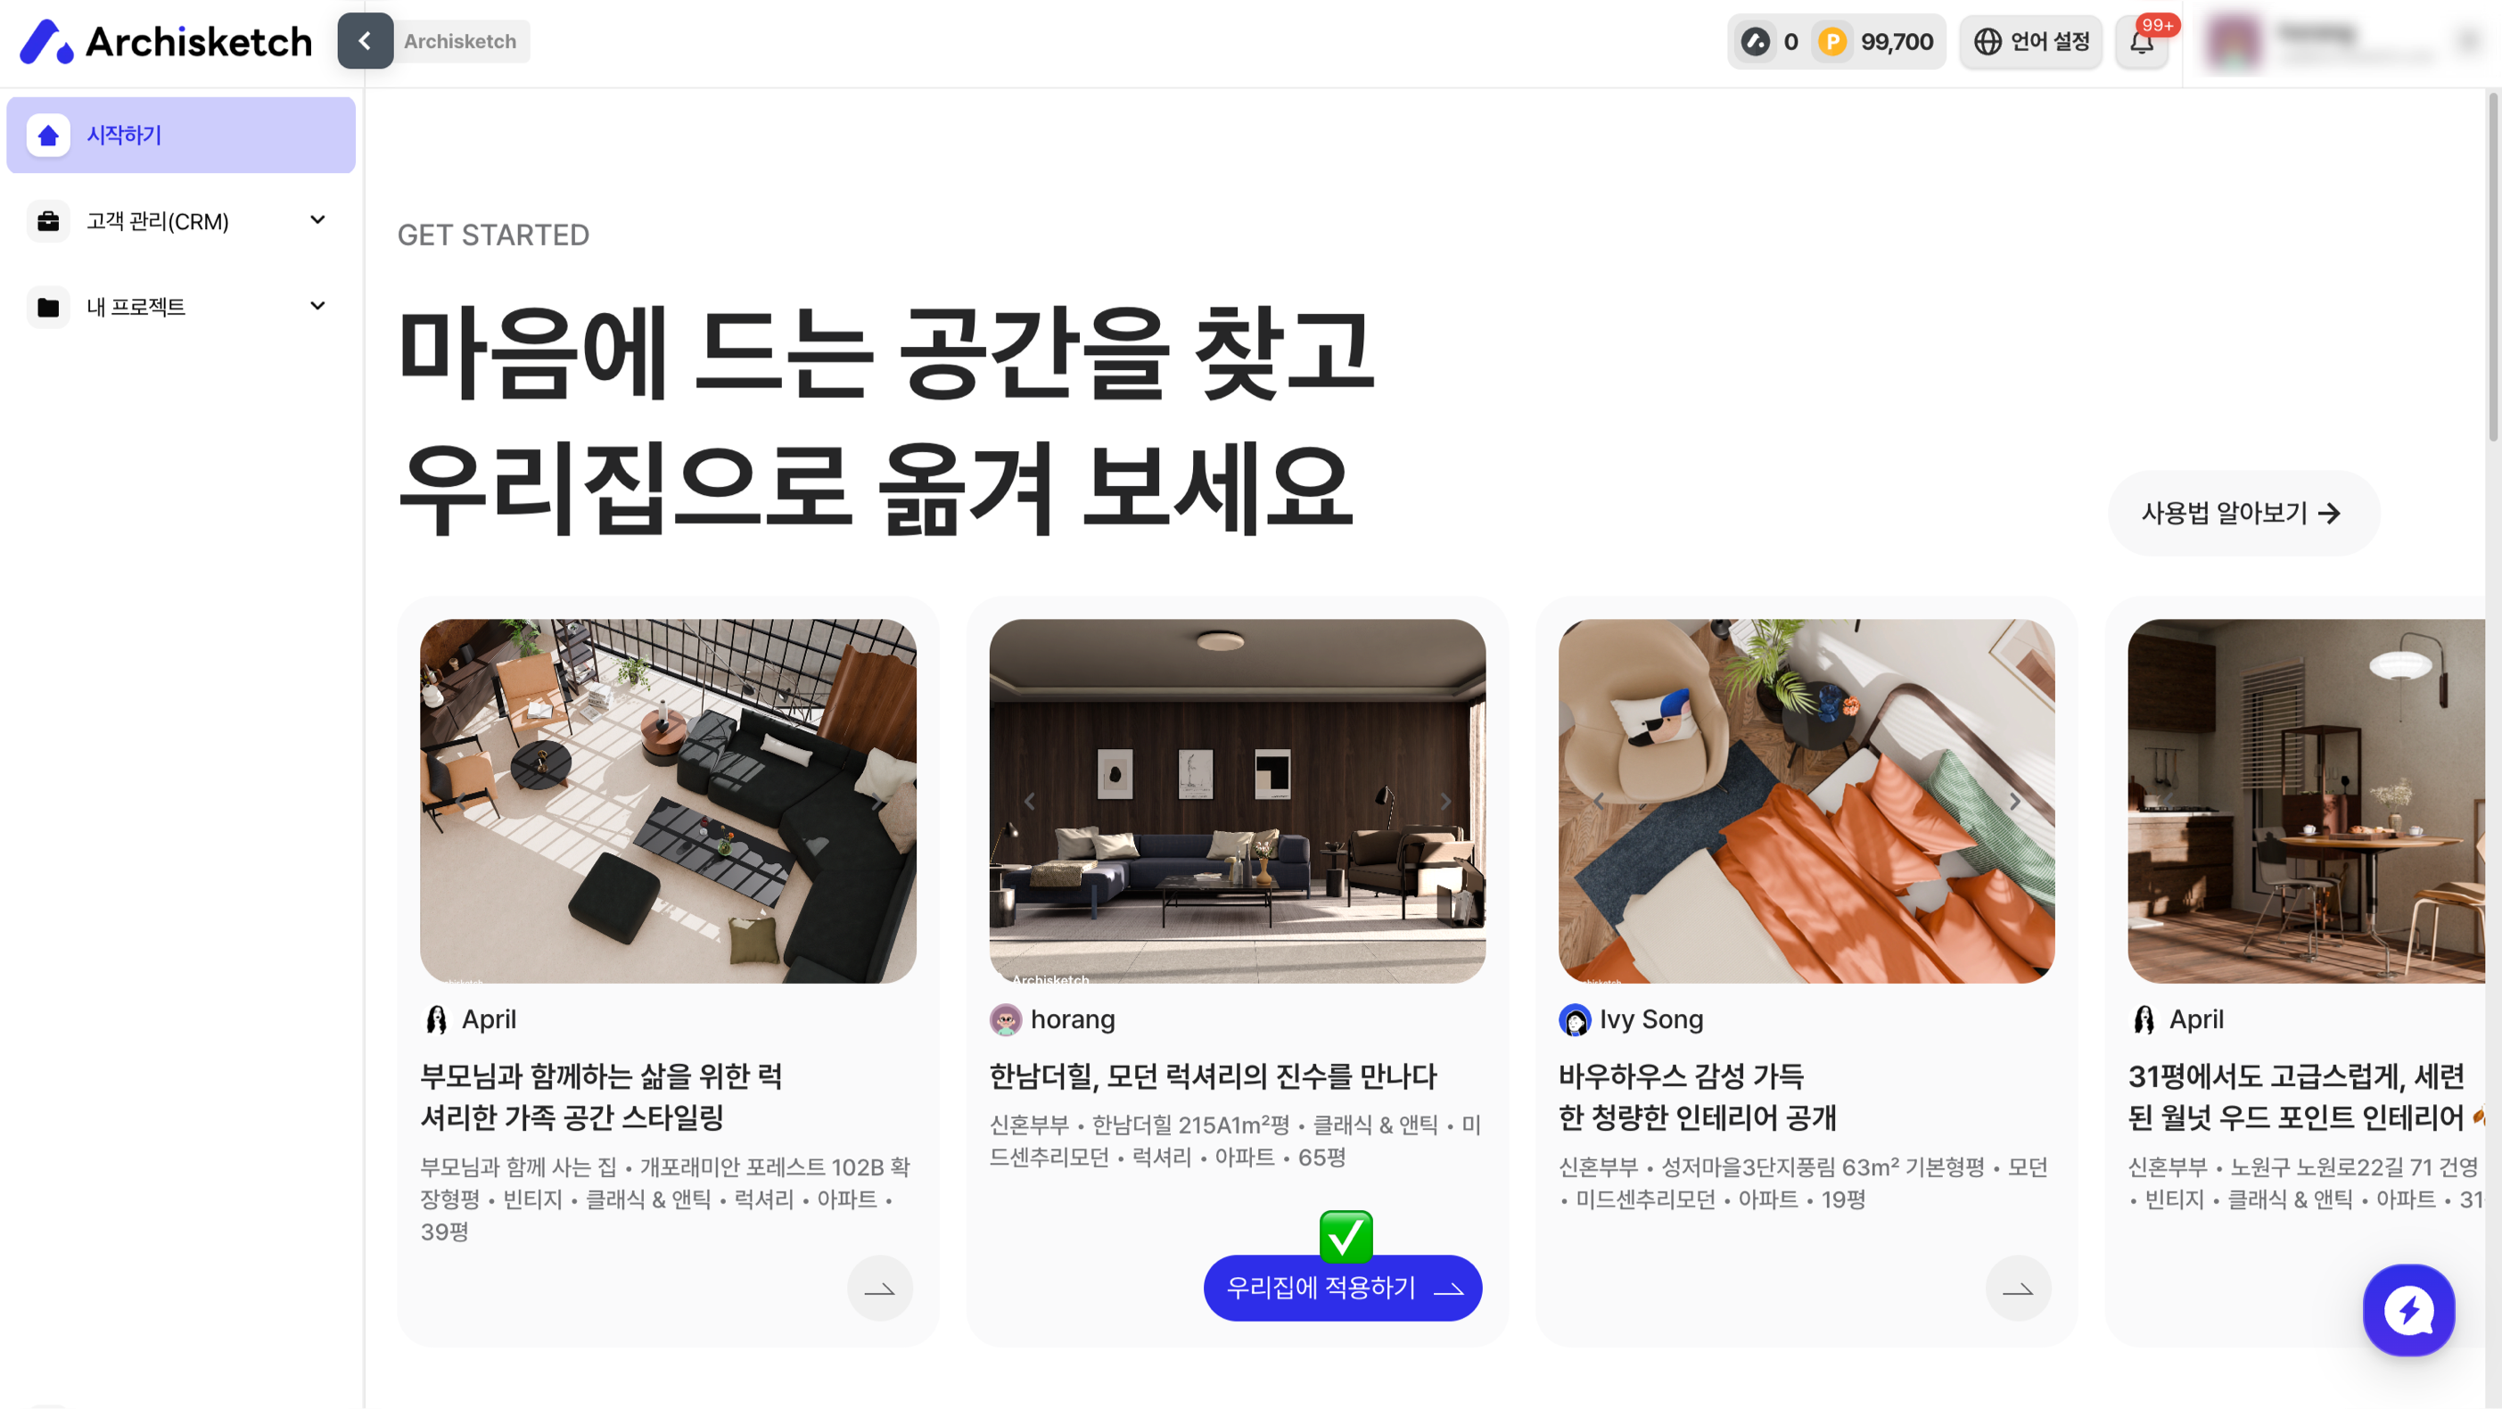
Task: Open the 언어 설정 language selector
Action: [x=2031, y=42]
